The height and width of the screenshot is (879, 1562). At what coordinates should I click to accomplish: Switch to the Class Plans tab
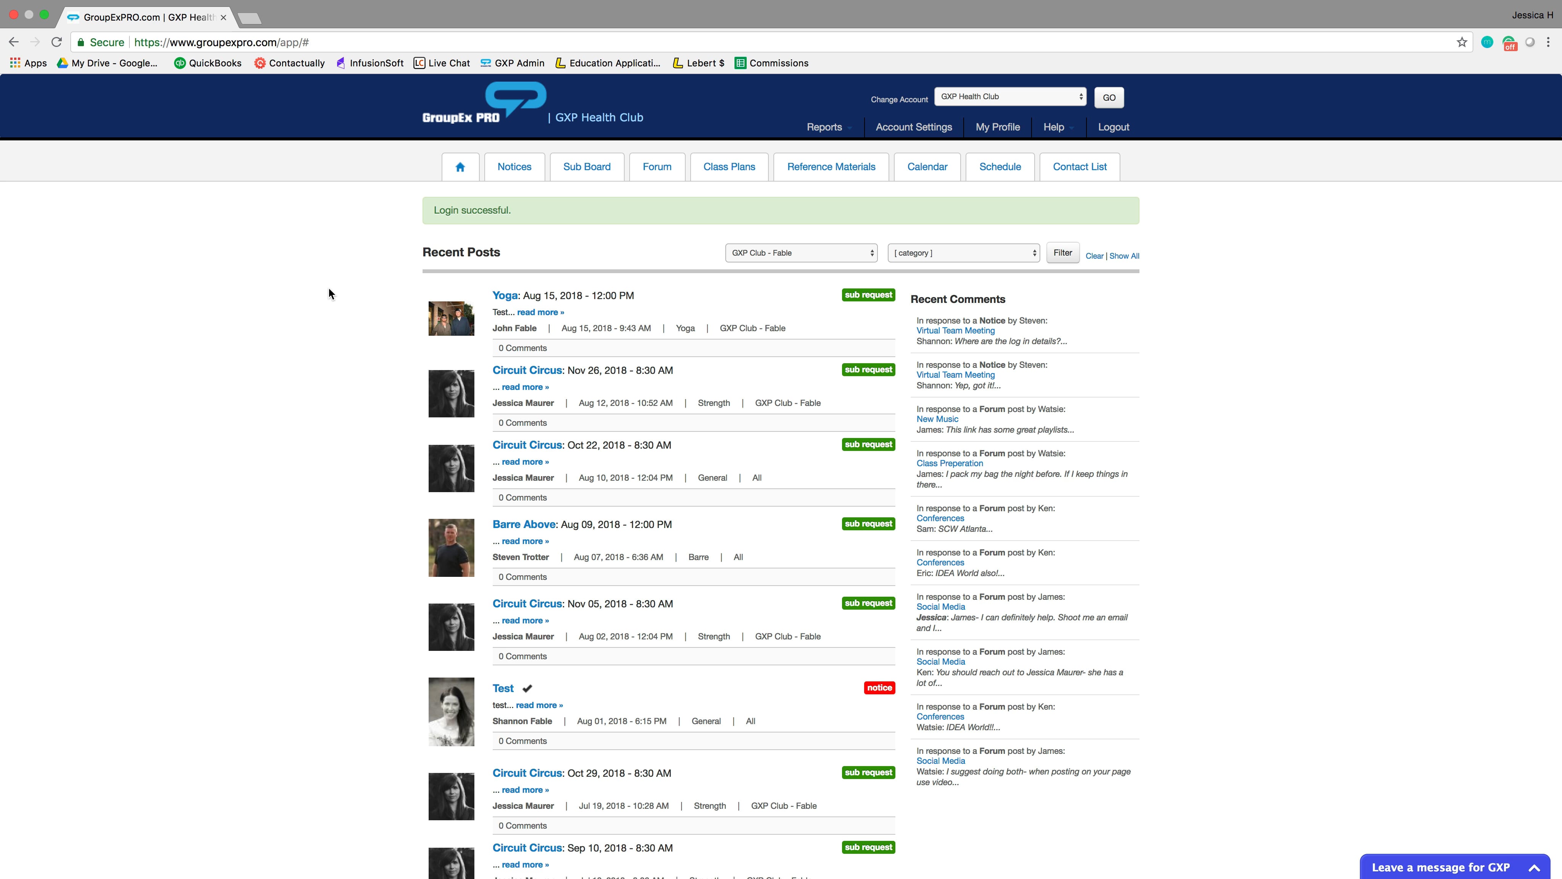(729, 167)
